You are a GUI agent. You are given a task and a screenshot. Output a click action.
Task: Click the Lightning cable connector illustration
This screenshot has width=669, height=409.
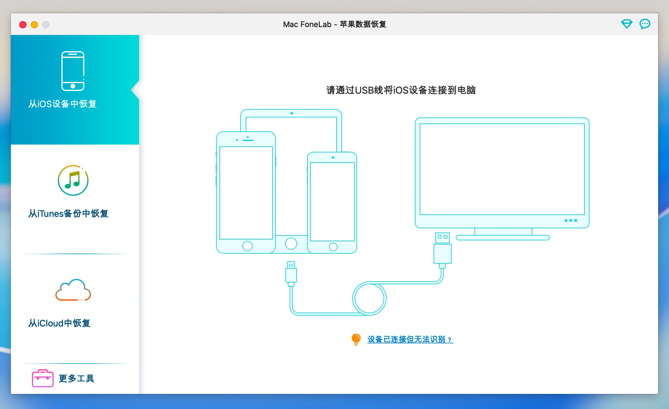click(291, 273)
